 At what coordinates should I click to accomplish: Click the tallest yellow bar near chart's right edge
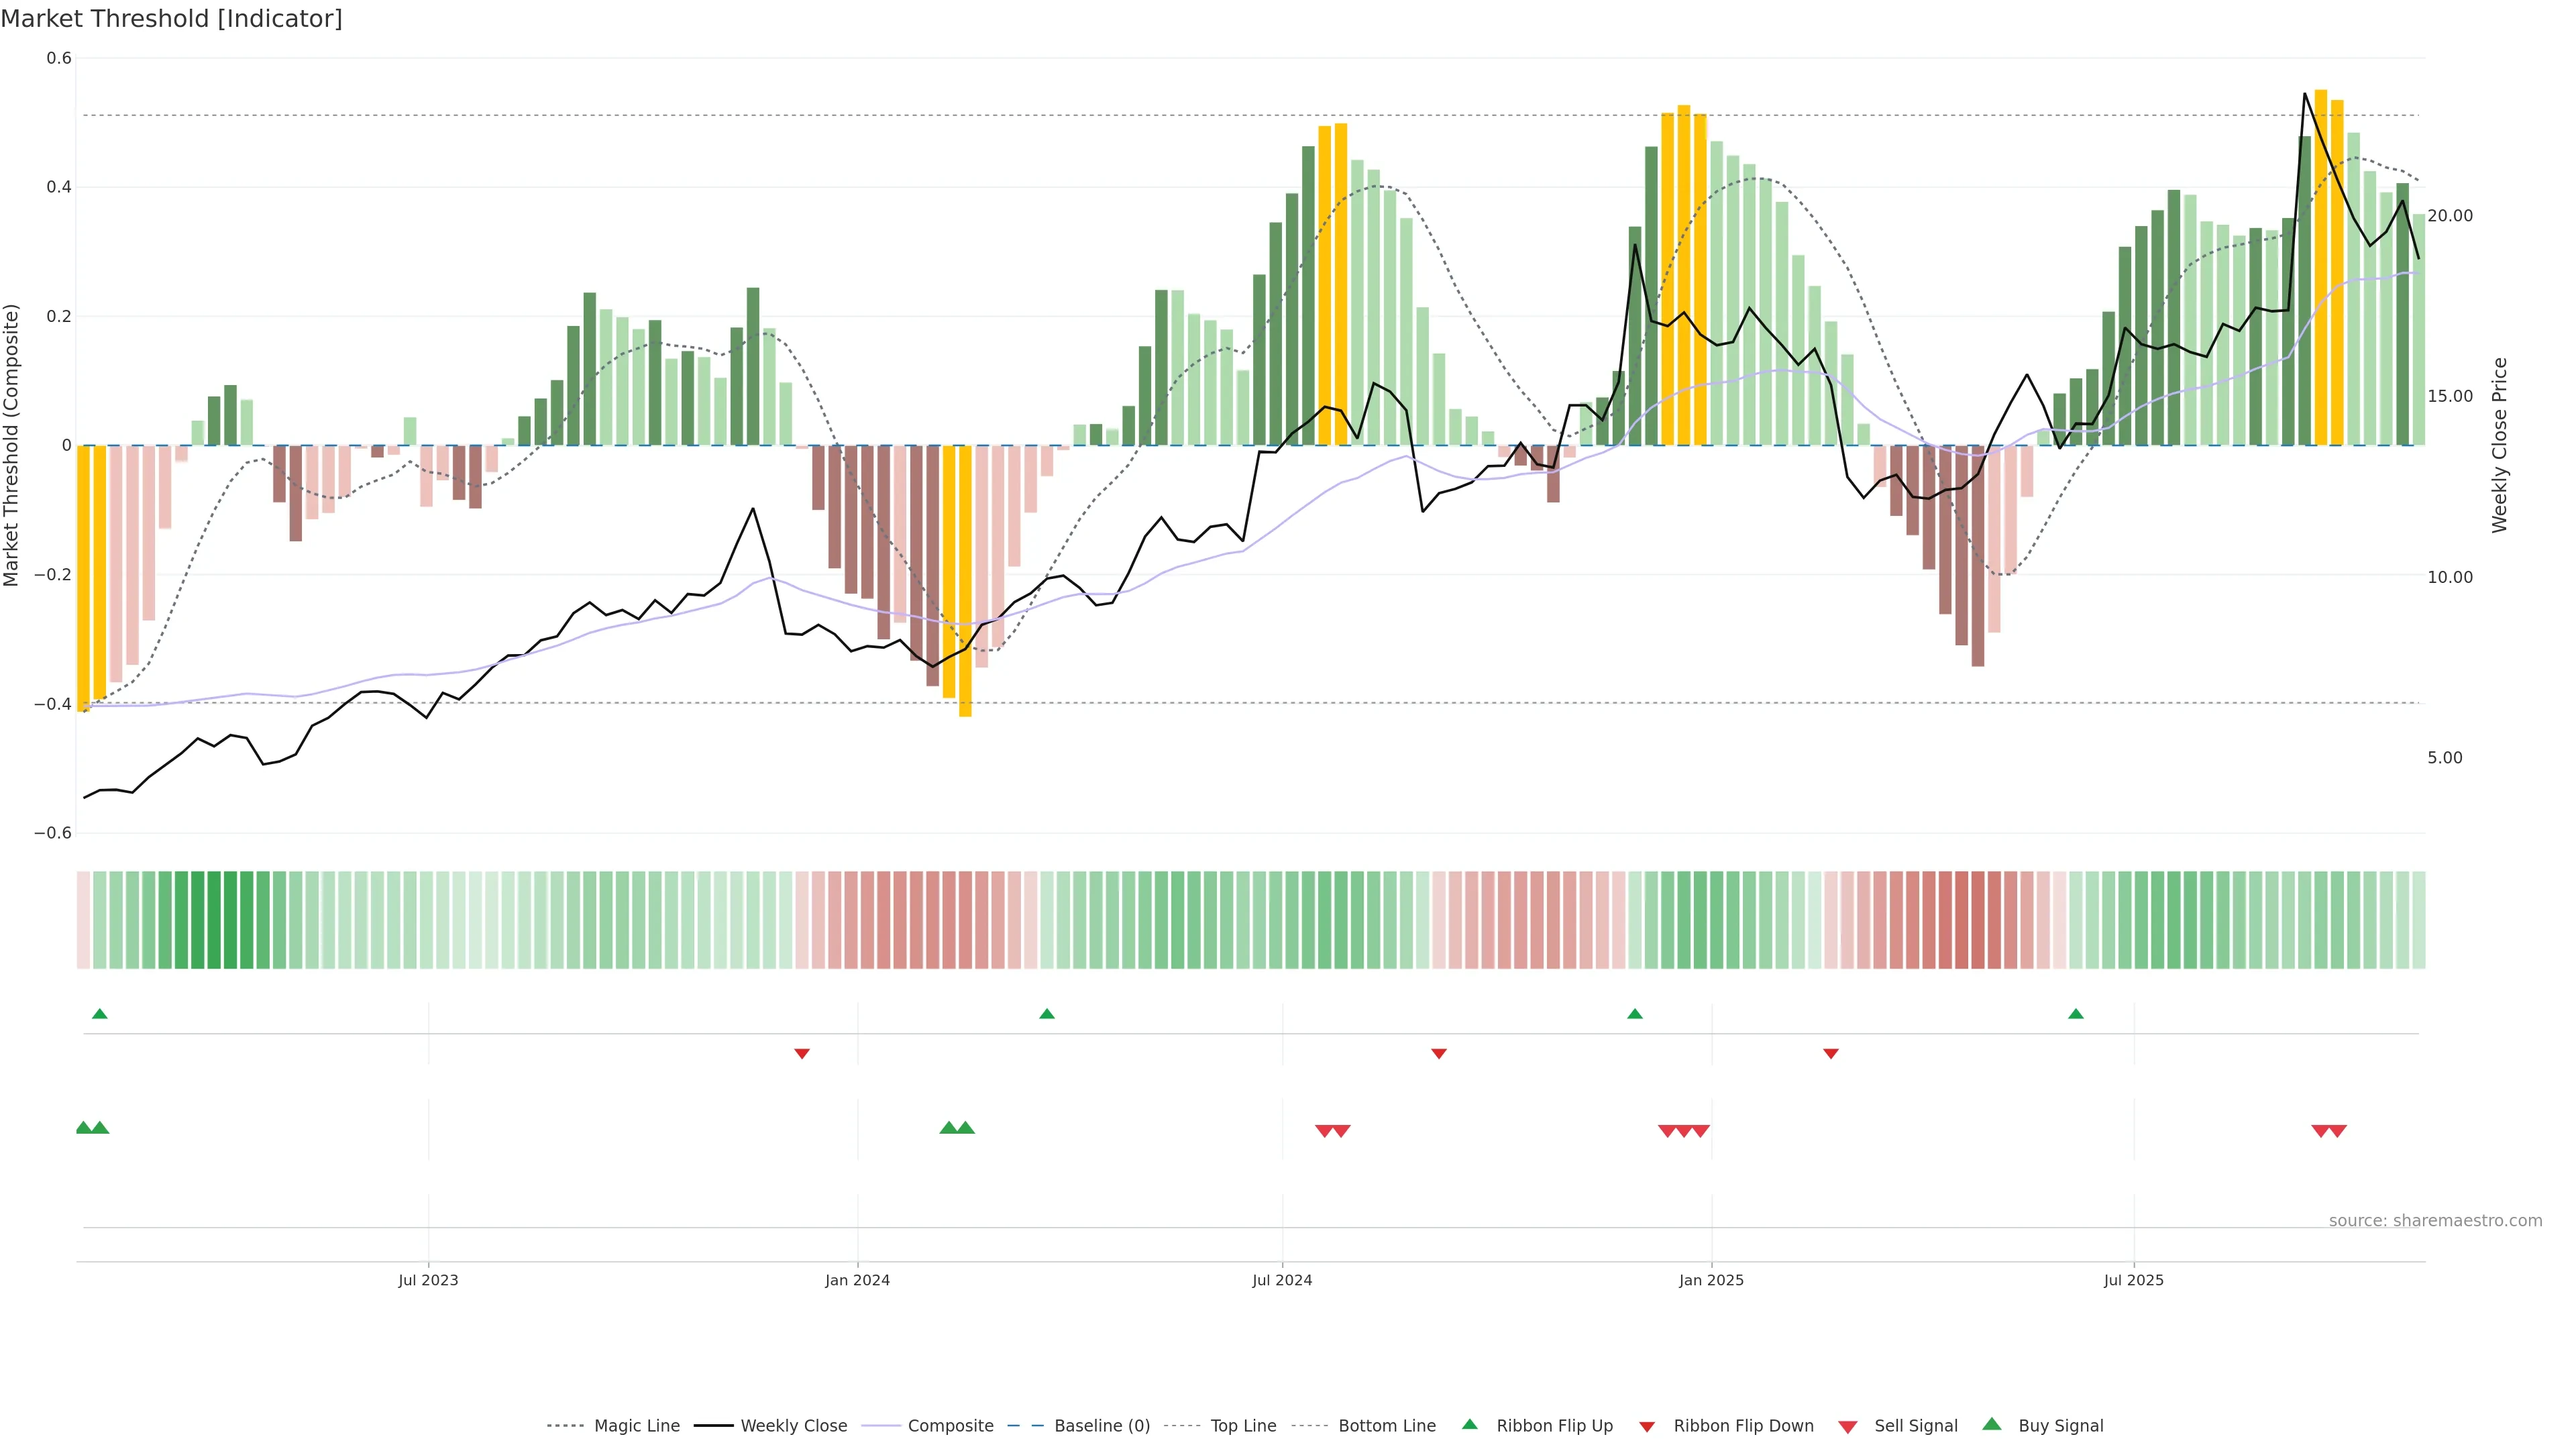click(2321, 267)
